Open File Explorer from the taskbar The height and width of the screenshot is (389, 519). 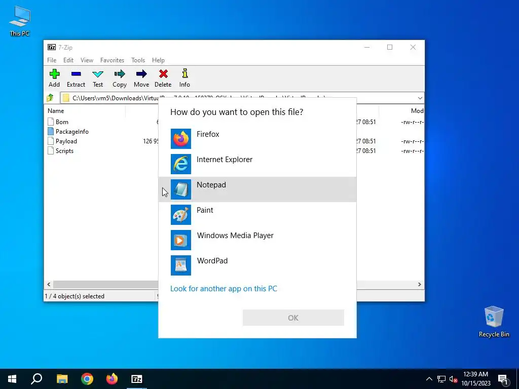click(62, 379)
